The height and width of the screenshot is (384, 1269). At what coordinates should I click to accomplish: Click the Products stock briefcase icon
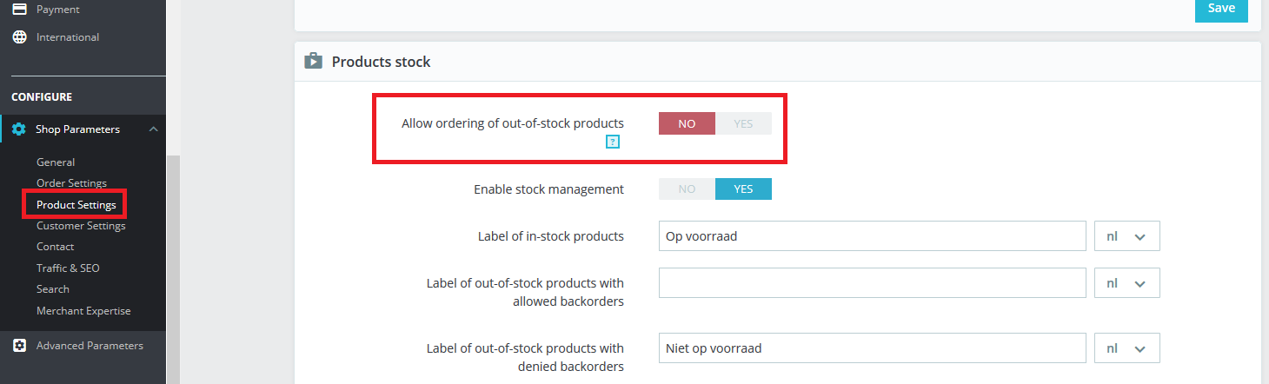click(313, 62)
